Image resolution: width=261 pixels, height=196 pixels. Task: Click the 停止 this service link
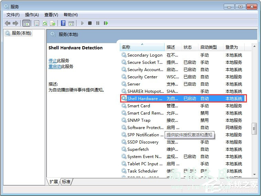point(53,60)
